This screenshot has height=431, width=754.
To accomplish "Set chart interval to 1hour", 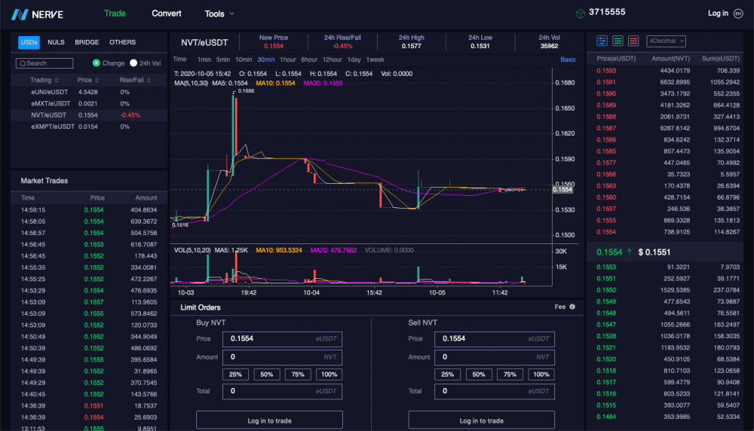I will [x=287, y=60].
